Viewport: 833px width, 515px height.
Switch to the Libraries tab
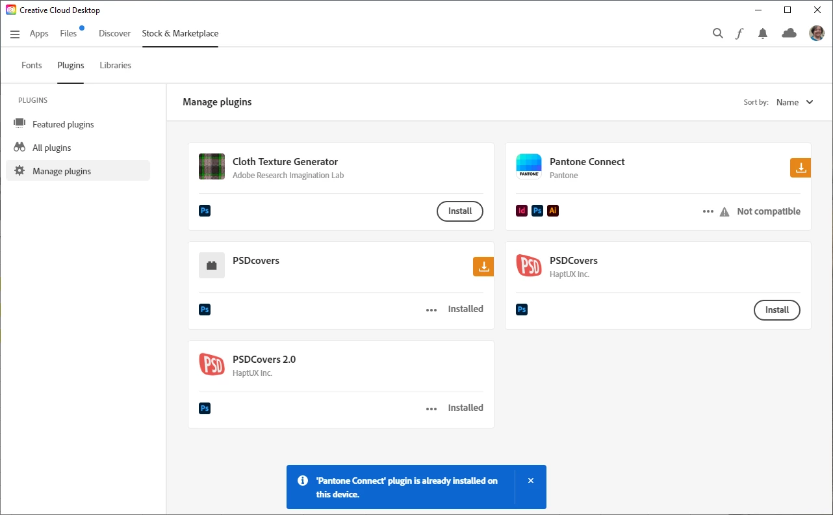click(x=116, y=65)
